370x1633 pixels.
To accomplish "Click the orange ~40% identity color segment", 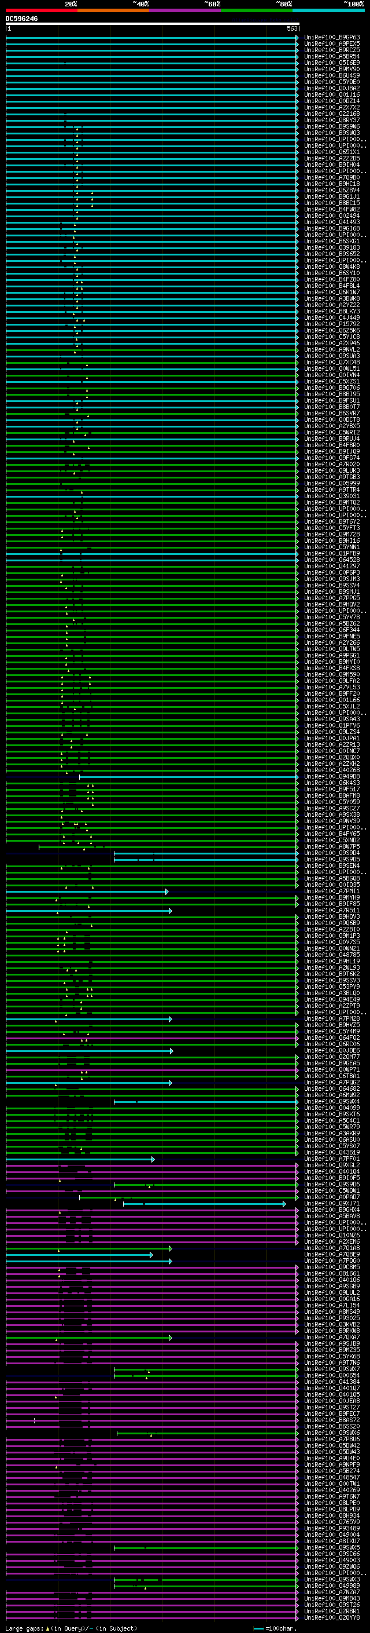I will point(113,10).
